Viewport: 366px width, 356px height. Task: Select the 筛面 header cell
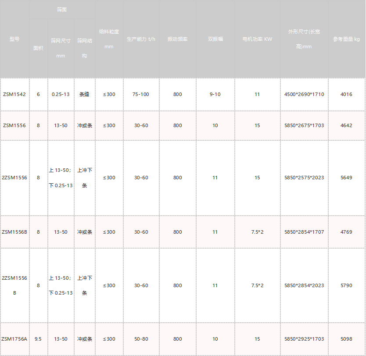coord(62,10)
